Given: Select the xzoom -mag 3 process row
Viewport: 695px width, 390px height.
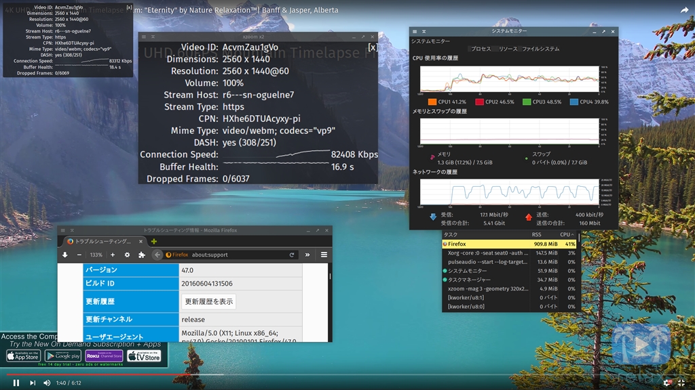Looking at the screenshot, I should click(x=509, y=288).
